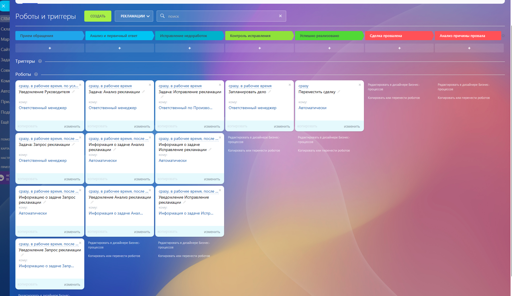Delete the Уведомление Запрос рекламации robot
Image resolution: width=512 pixels, height=296 pixels.
(80, 243)
